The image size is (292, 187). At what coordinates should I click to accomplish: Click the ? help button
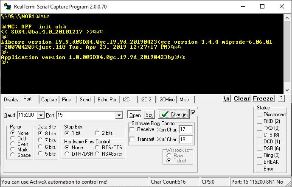click(281, 99)
